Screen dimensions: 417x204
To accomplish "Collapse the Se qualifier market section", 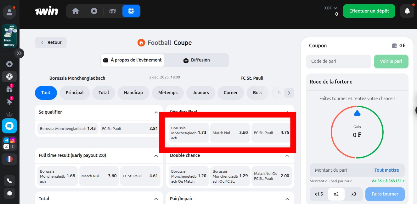I will pyautogui.click(x=156, y=112).
